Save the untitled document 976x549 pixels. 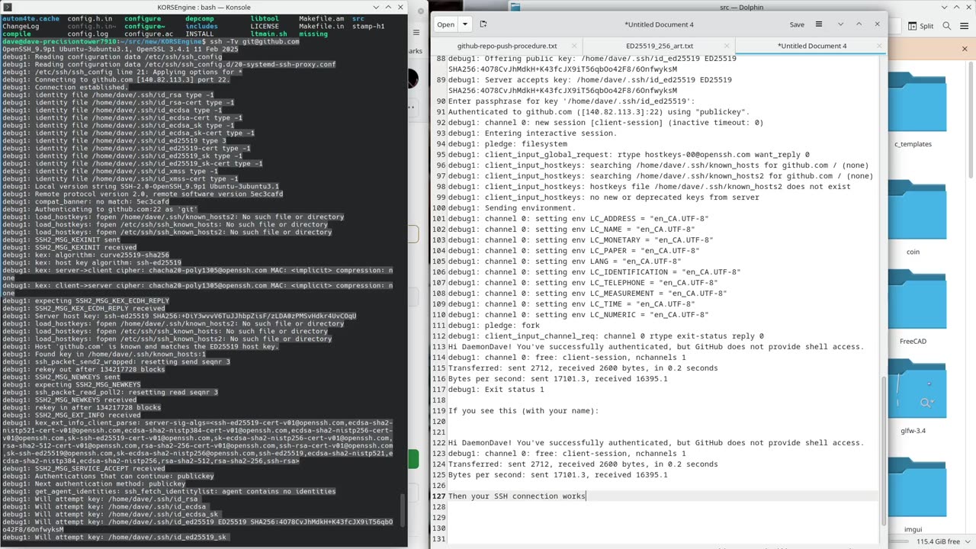(797, 24)
